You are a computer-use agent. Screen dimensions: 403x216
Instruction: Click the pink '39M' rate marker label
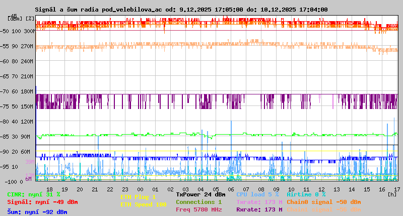pyautogui.click(x=30, y=162)
